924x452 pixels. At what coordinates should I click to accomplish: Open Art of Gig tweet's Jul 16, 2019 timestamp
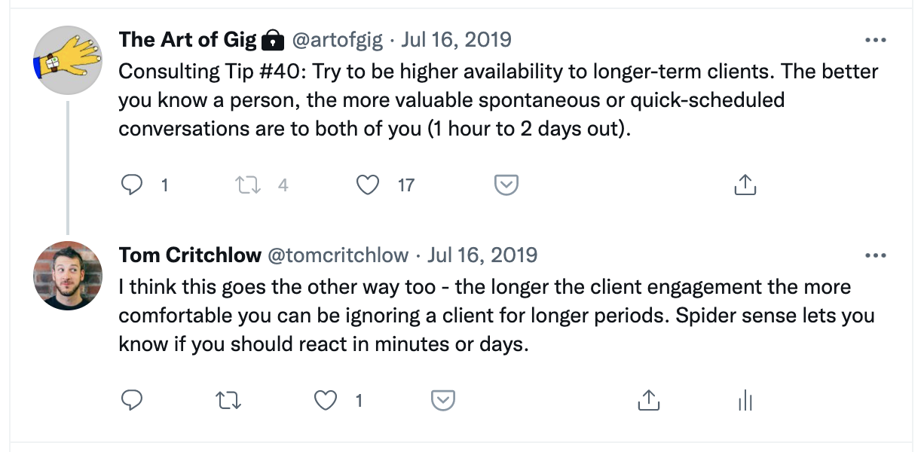click(457, 39)
